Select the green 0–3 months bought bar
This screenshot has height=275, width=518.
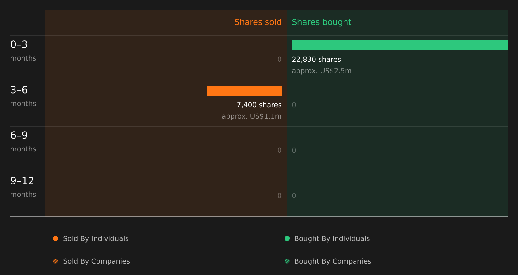(x=400, y=45)
